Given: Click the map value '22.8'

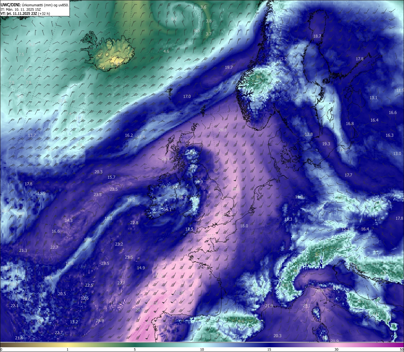Looking at the screenshot, I should click(134, 223).
